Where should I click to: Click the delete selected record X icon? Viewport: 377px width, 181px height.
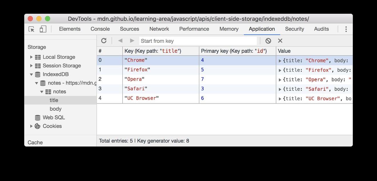click(x=279, y=40)
